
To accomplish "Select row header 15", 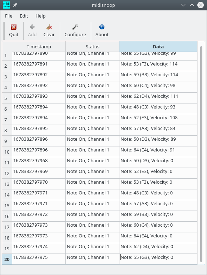I will point(7,206).
